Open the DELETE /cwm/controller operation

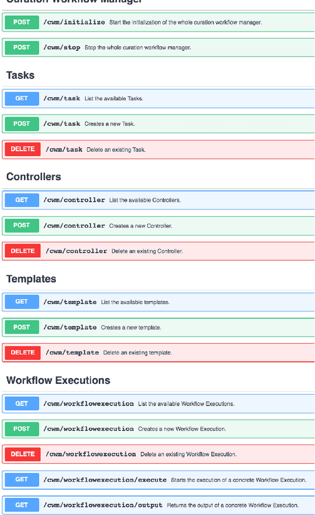click(x=148, y=251)
